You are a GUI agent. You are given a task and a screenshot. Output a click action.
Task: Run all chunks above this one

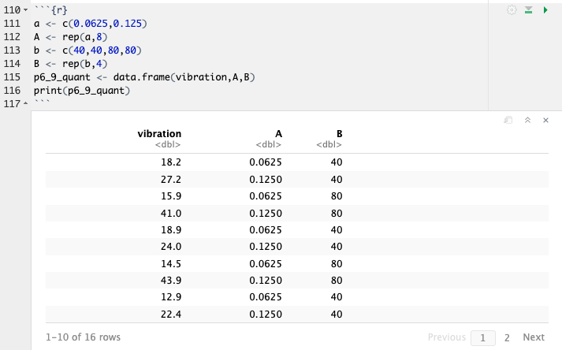529,9
